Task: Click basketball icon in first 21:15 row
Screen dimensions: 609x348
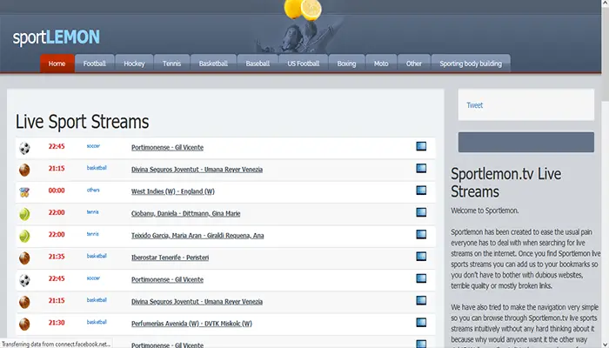Action: pyautogui.click(x=24, y=171)
